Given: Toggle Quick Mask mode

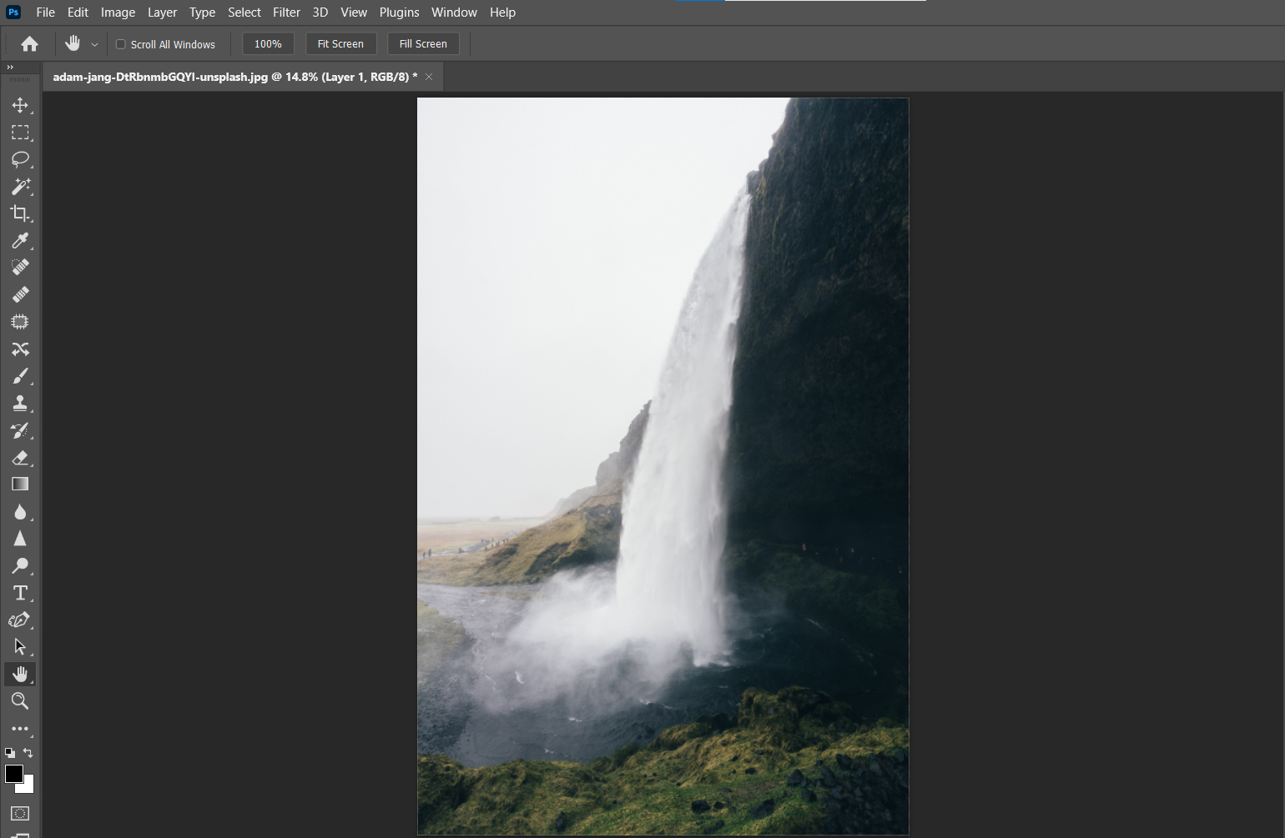Looking at the screenshot, I should pyautogui.click(x=20, y=813).
